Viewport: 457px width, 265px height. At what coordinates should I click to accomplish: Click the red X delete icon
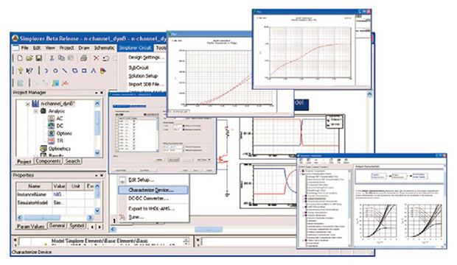pos(96,58)
